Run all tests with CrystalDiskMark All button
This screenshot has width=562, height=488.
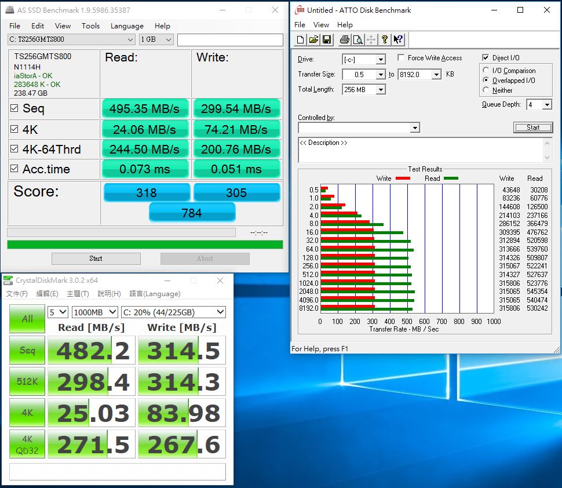(27, 319)
